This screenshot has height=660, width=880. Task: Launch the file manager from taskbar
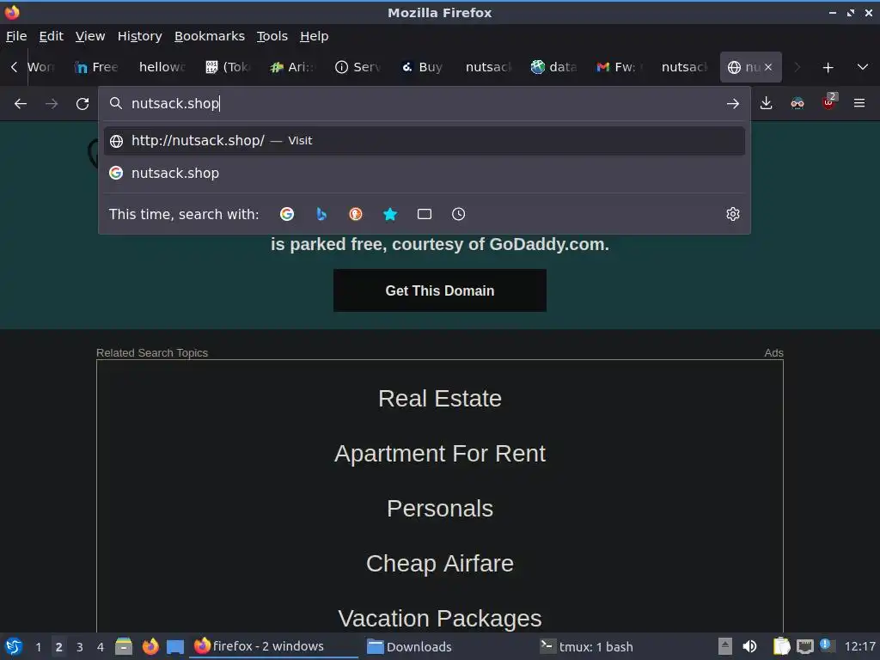124,646
